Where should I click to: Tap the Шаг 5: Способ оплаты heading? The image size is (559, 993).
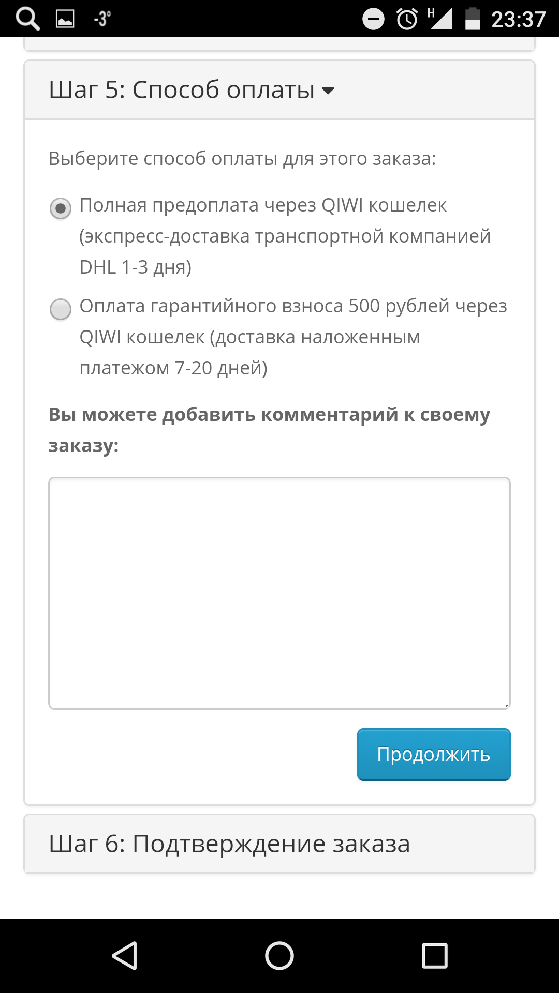tap(182, 90)
